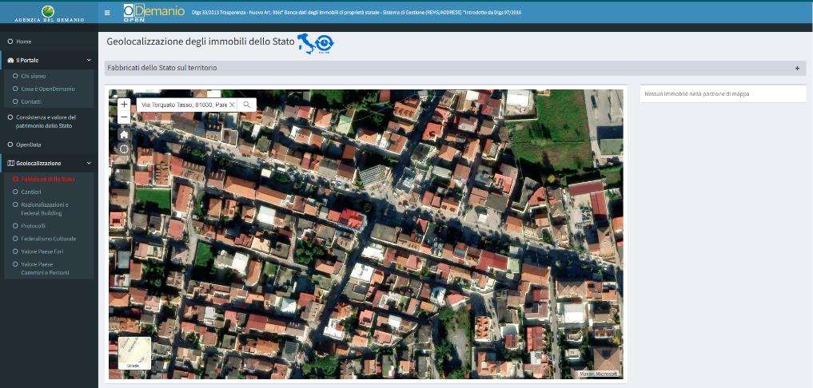813x388 pixels.
Task: Open the Cantieri section
Action: [31, 192]
